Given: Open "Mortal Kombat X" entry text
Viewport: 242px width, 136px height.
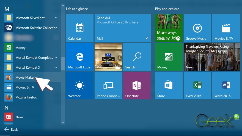Looking at the screenshot, I should pos(28,68).
